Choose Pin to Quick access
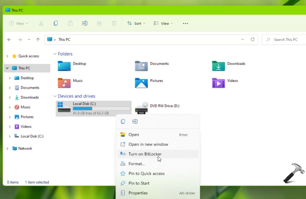This screenshot has width=306, height=199. pyautogui.click(x=158, y=174)
